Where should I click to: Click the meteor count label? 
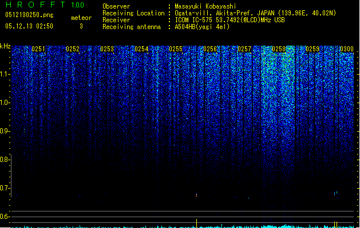[x=81, y=18]
